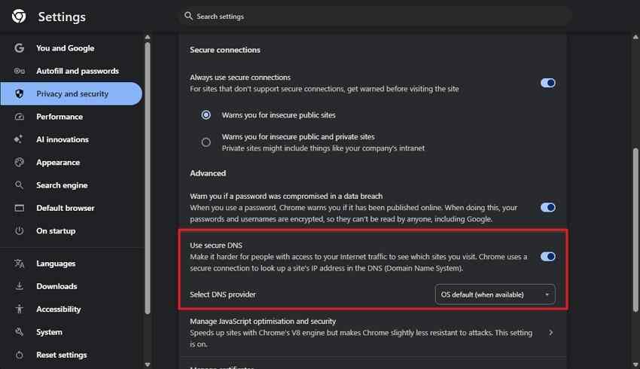Click the sidebar scrollbar thumb

click(148, 178)
